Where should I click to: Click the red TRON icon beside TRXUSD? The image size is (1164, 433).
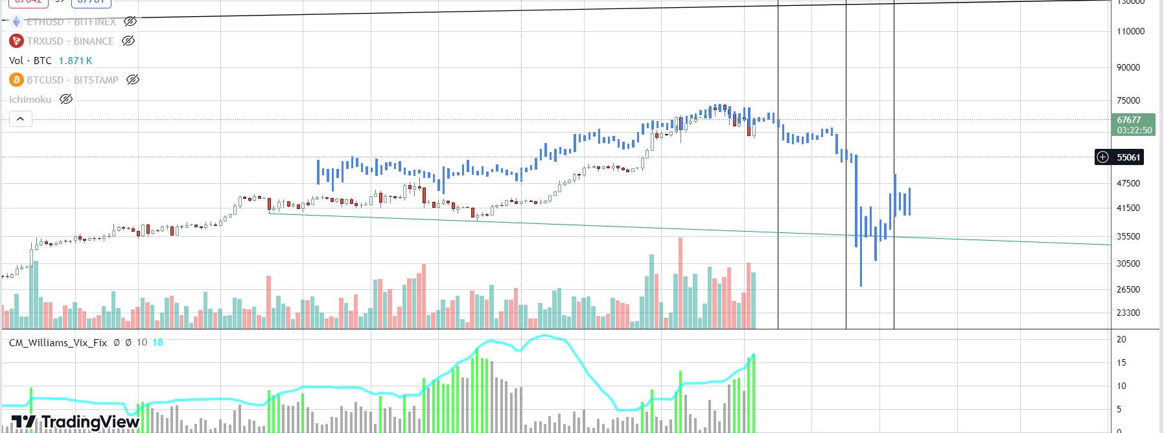(x=16, y=41)
